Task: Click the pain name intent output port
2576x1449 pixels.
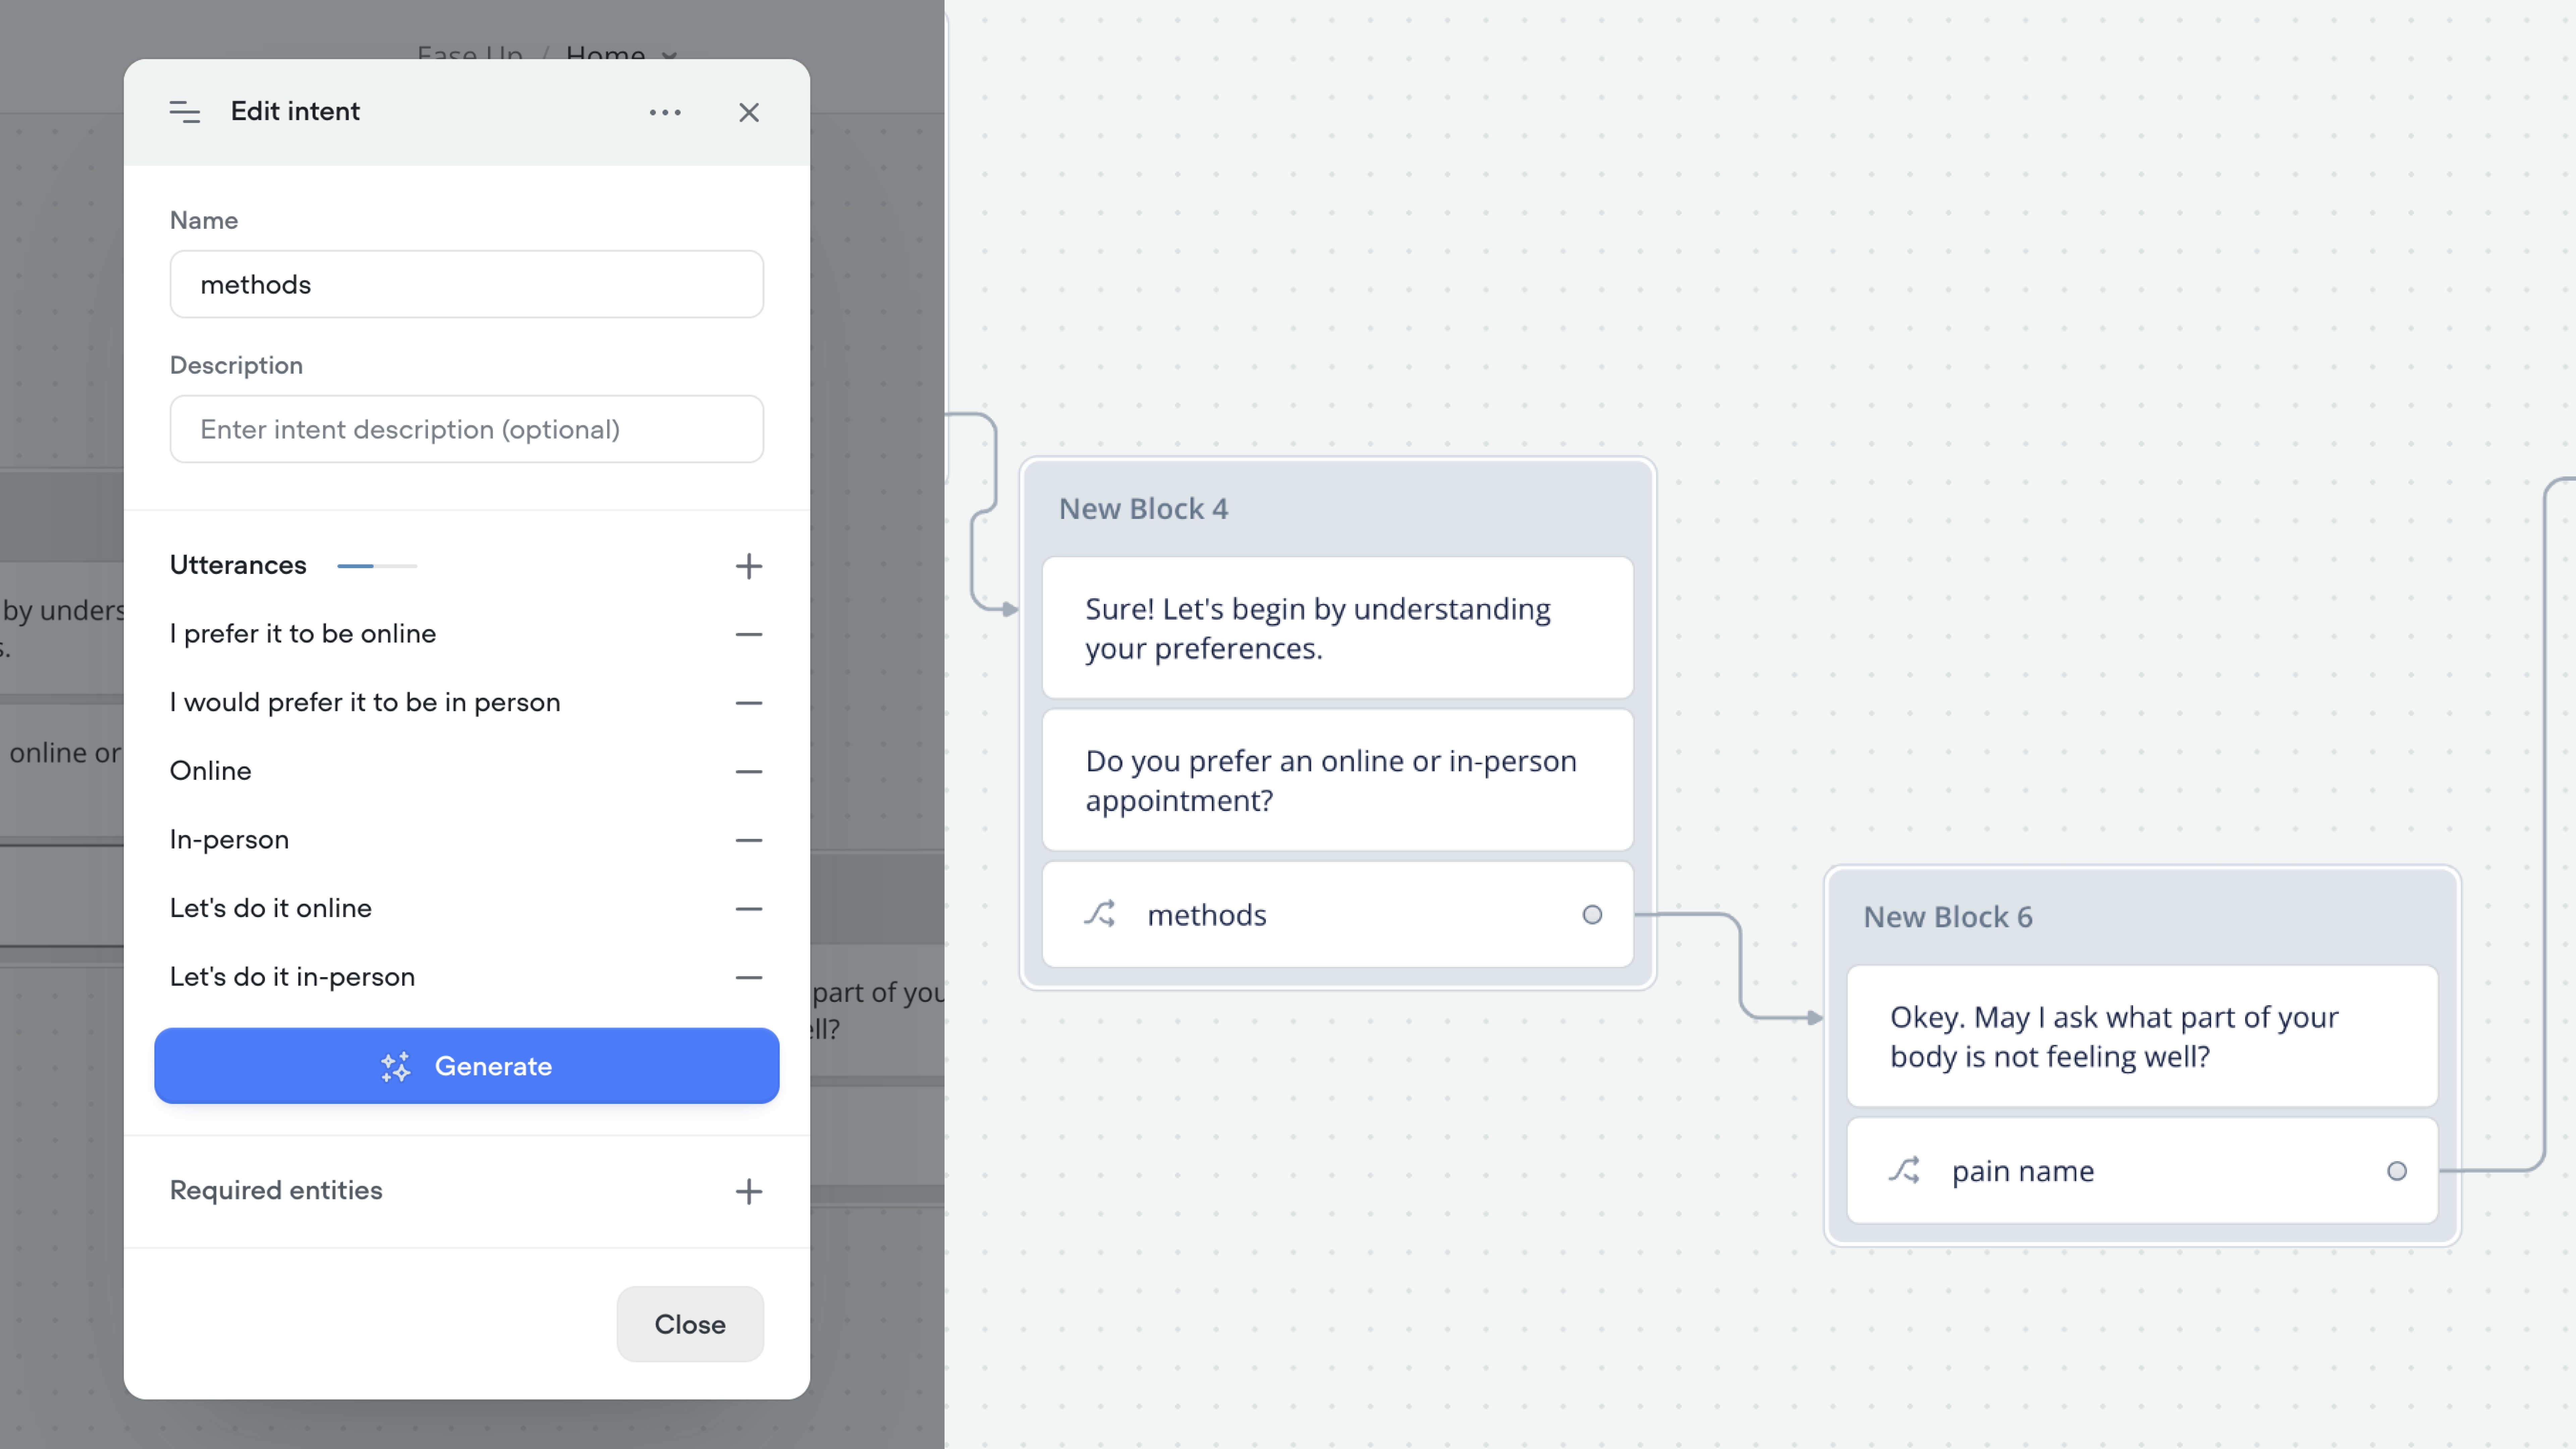Action: (2397, 1171)
